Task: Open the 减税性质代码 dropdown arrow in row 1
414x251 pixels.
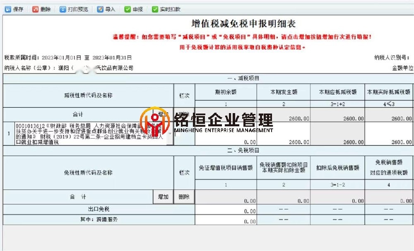Action: 170,133
